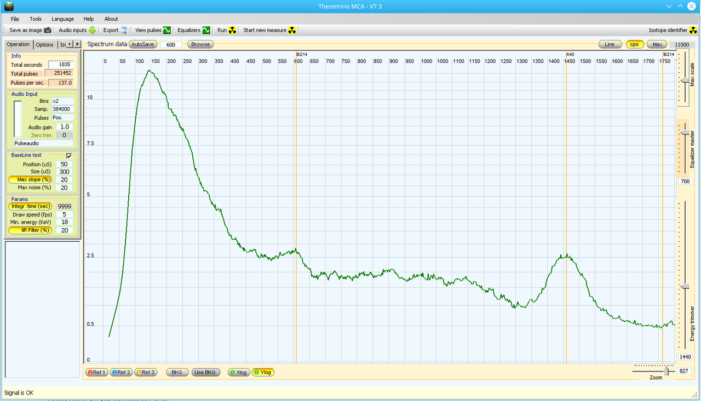
Task: Open Audio inputs green arrow icon
Action: tap(92, 30)
